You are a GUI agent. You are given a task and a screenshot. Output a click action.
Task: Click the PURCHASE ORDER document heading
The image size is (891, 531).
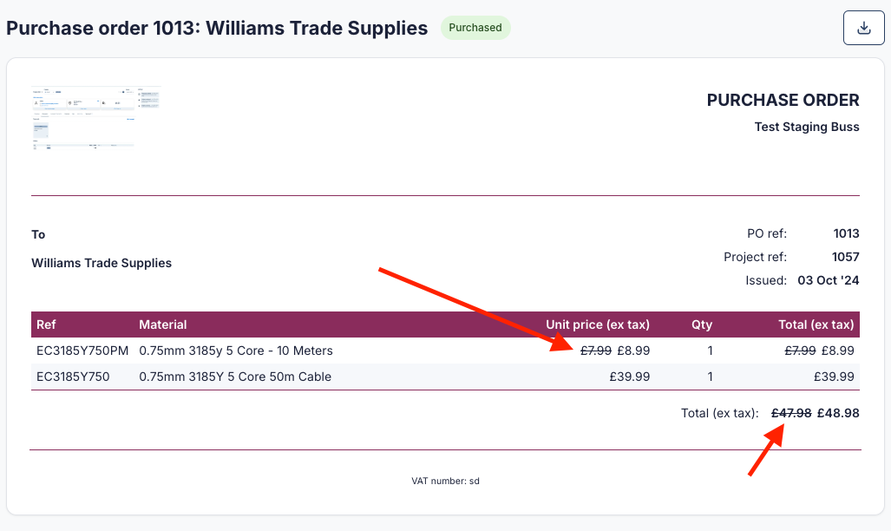(x=783, y=100)
